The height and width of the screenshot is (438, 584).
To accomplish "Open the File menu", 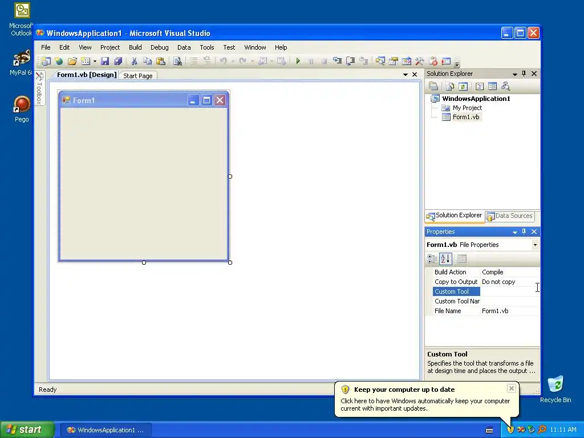I will click(x=46, y=47).
